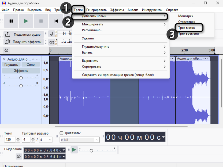Open the к 1/8 snapping dropdown

pyautogui.click(x=79, y=139)
